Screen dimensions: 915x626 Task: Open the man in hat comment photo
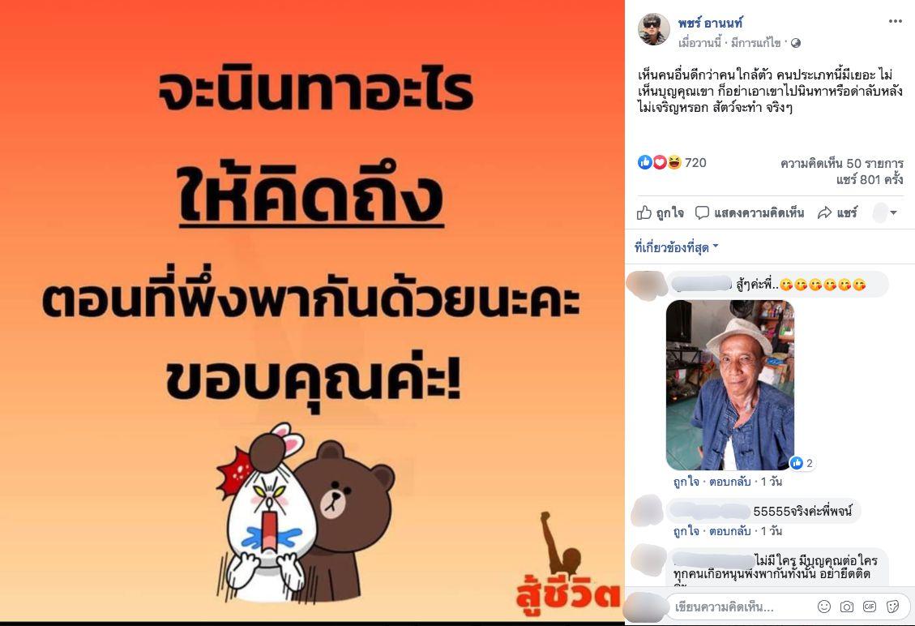tap(730, 385)
